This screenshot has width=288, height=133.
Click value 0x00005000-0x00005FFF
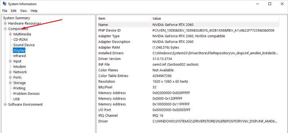pos(171,110)
